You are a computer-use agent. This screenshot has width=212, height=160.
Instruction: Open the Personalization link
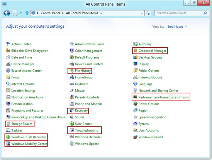pos(22,104)
